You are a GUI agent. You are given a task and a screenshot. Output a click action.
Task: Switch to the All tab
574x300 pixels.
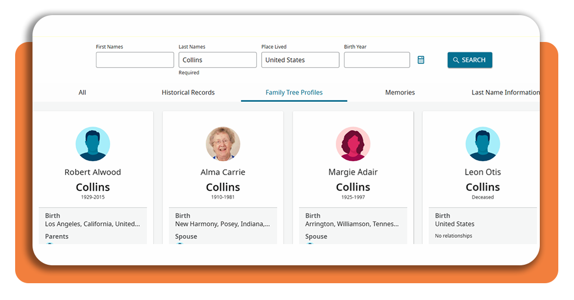82,92
